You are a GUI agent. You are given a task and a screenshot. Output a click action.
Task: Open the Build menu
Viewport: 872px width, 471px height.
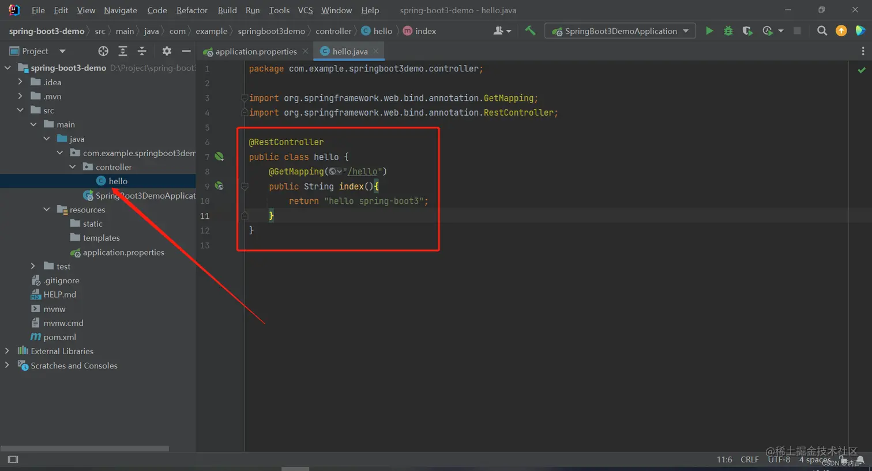coord(227,10)
